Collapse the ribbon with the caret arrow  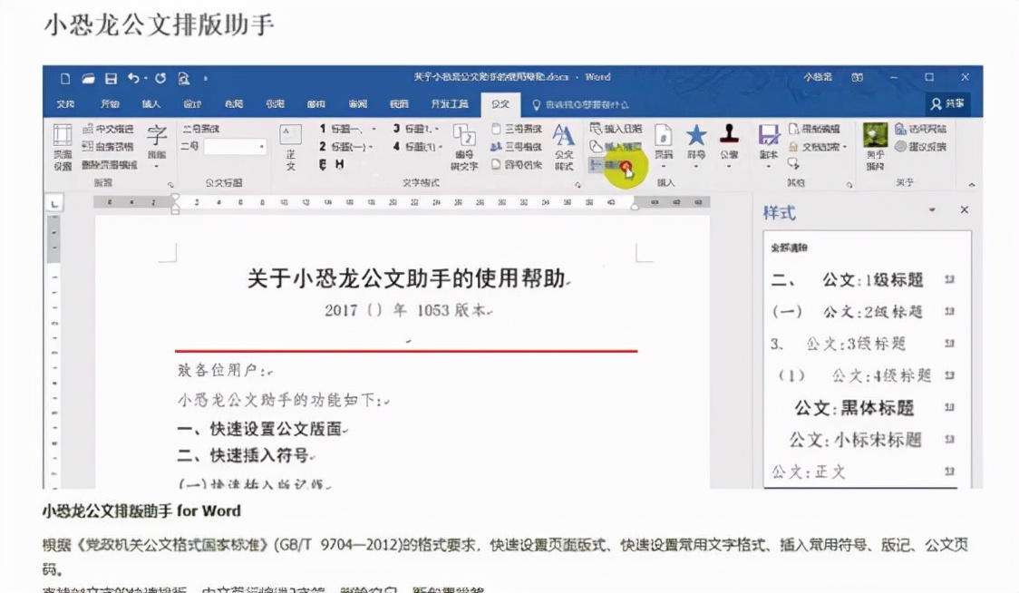click(972, 185)
